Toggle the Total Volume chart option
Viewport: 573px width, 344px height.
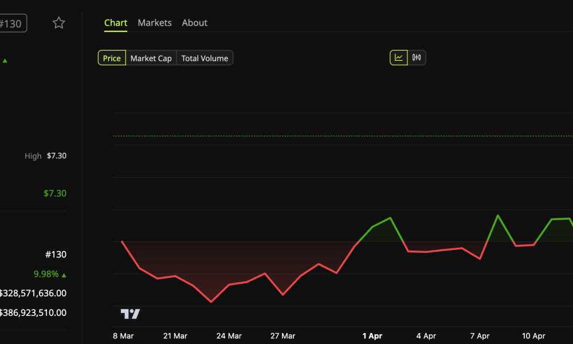pos(205,57)
